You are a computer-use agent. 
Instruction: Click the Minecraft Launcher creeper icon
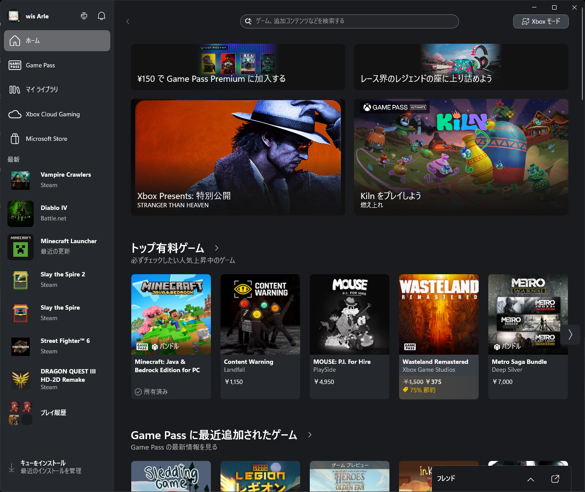coord(21,247)
